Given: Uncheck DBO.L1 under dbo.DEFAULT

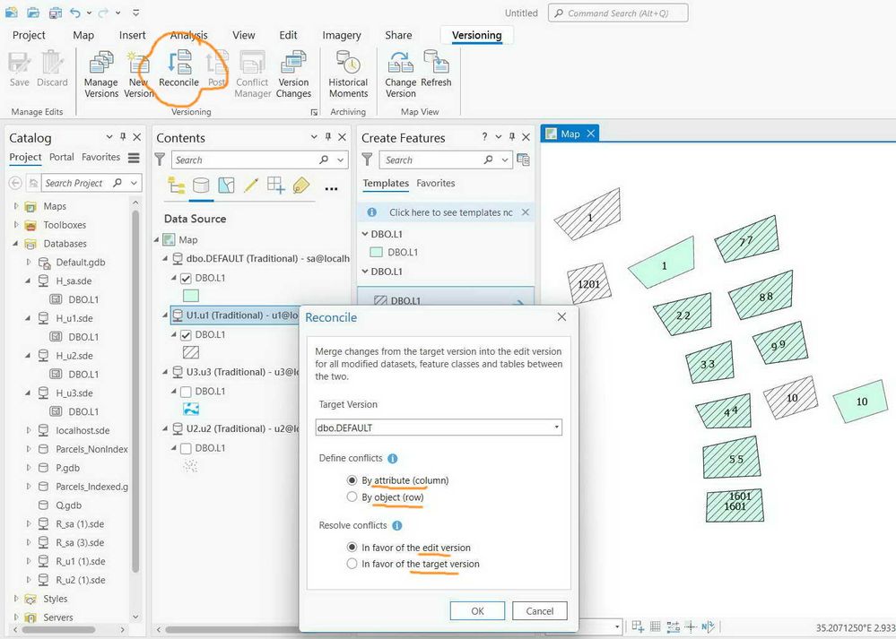Looking at the screenshot, I should pos(186,278).
